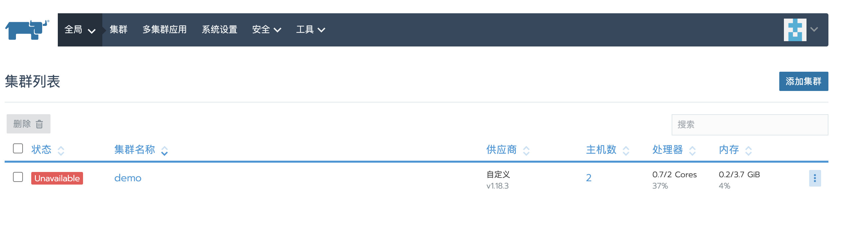853x241 pixels.
Task: Sort by 处理器 column arrows
Action: [692, 151]
